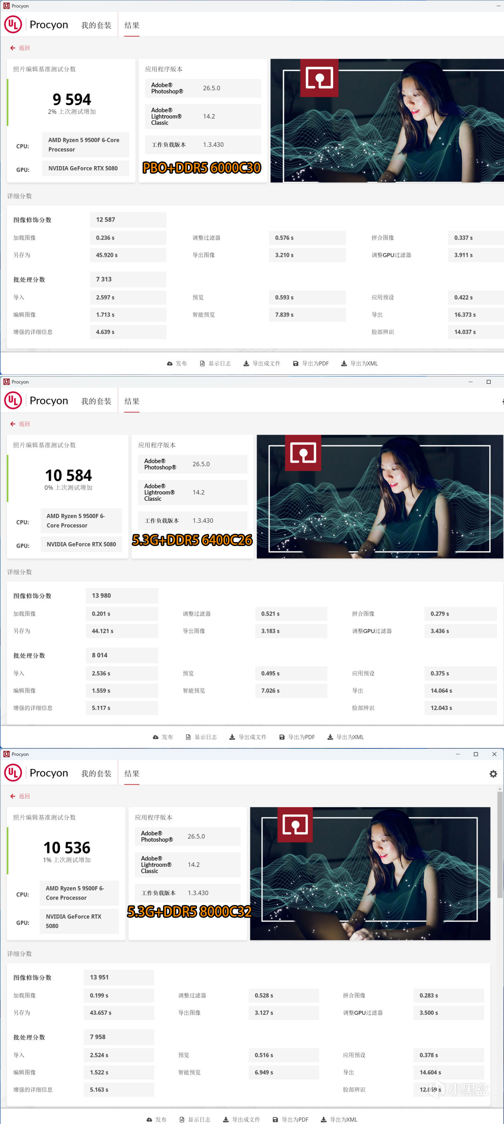The height and width of the screenshot is (1124, 504).
Task: Click the overall score 10 536
Action: 67,847
